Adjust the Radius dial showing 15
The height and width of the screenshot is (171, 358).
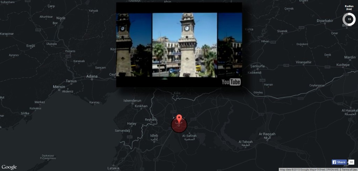tap(349, 19)
